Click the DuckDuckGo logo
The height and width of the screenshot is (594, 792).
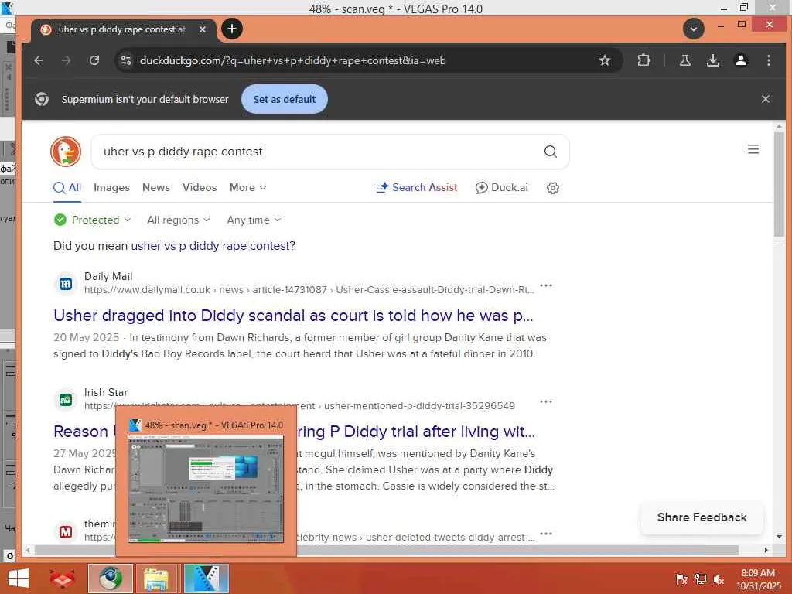coord(66,152)
